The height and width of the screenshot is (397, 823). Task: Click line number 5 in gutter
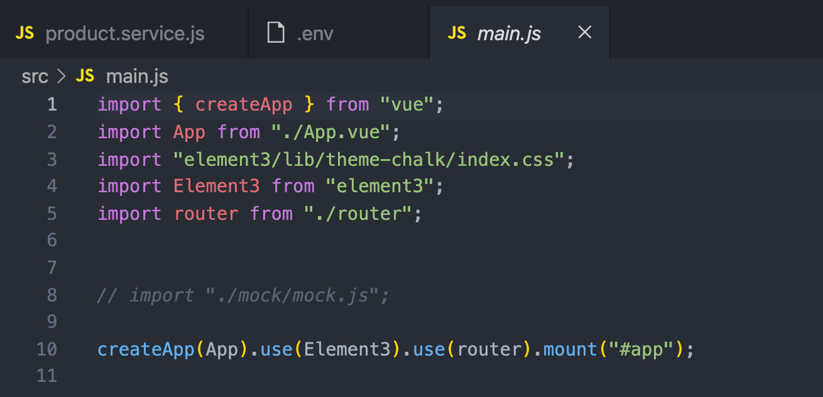click(52, 214)
